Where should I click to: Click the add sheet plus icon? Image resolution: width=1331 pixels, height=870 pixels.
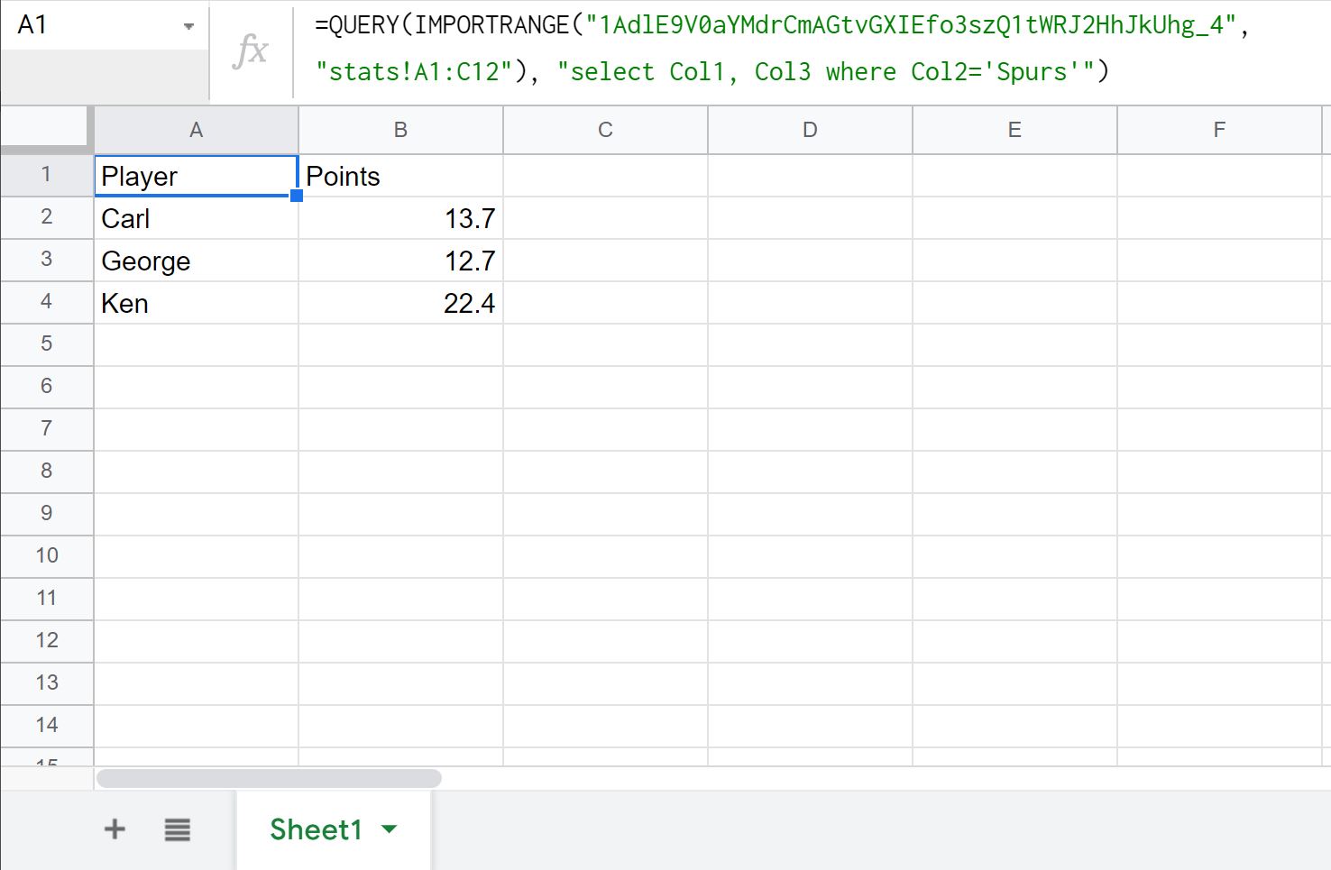pos(115,829)
